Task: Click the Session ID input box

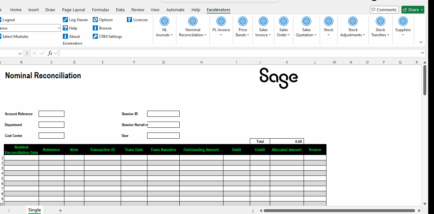Action: pos(163,114)
